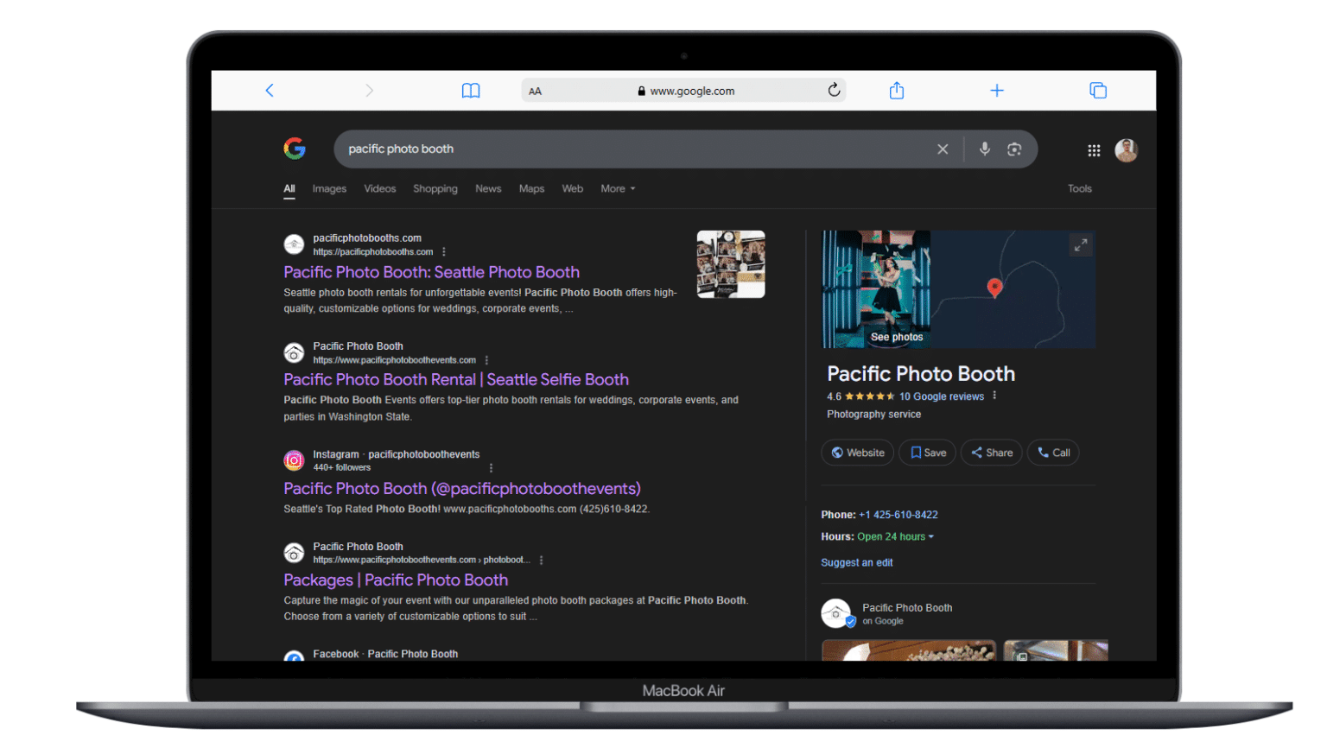Click the https://pacificphotobooths.com URL text
The image size is (1327, 754).
pos(373,252)
